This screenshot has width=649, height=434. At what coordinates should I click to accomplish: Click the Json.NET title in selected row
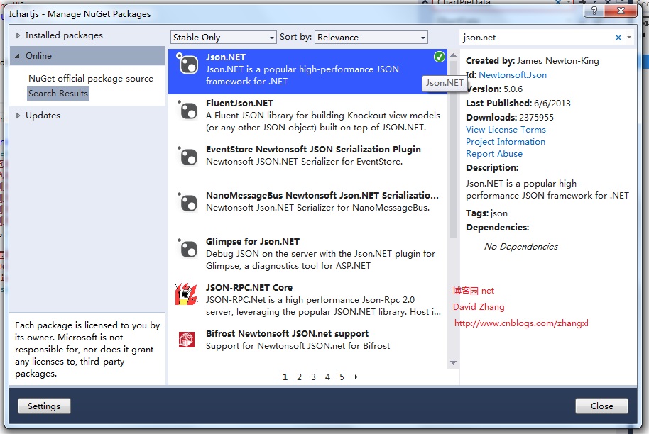point(226,57)
